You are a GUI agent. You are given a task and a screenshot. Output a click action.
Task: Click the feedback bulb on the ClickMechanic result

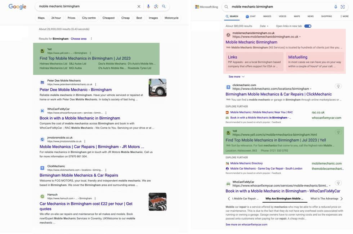[x=338, y=86]
